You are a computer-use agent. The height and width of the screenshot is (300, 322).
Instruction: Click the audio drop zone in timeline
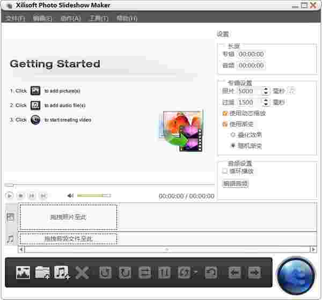tap(68, 239)
